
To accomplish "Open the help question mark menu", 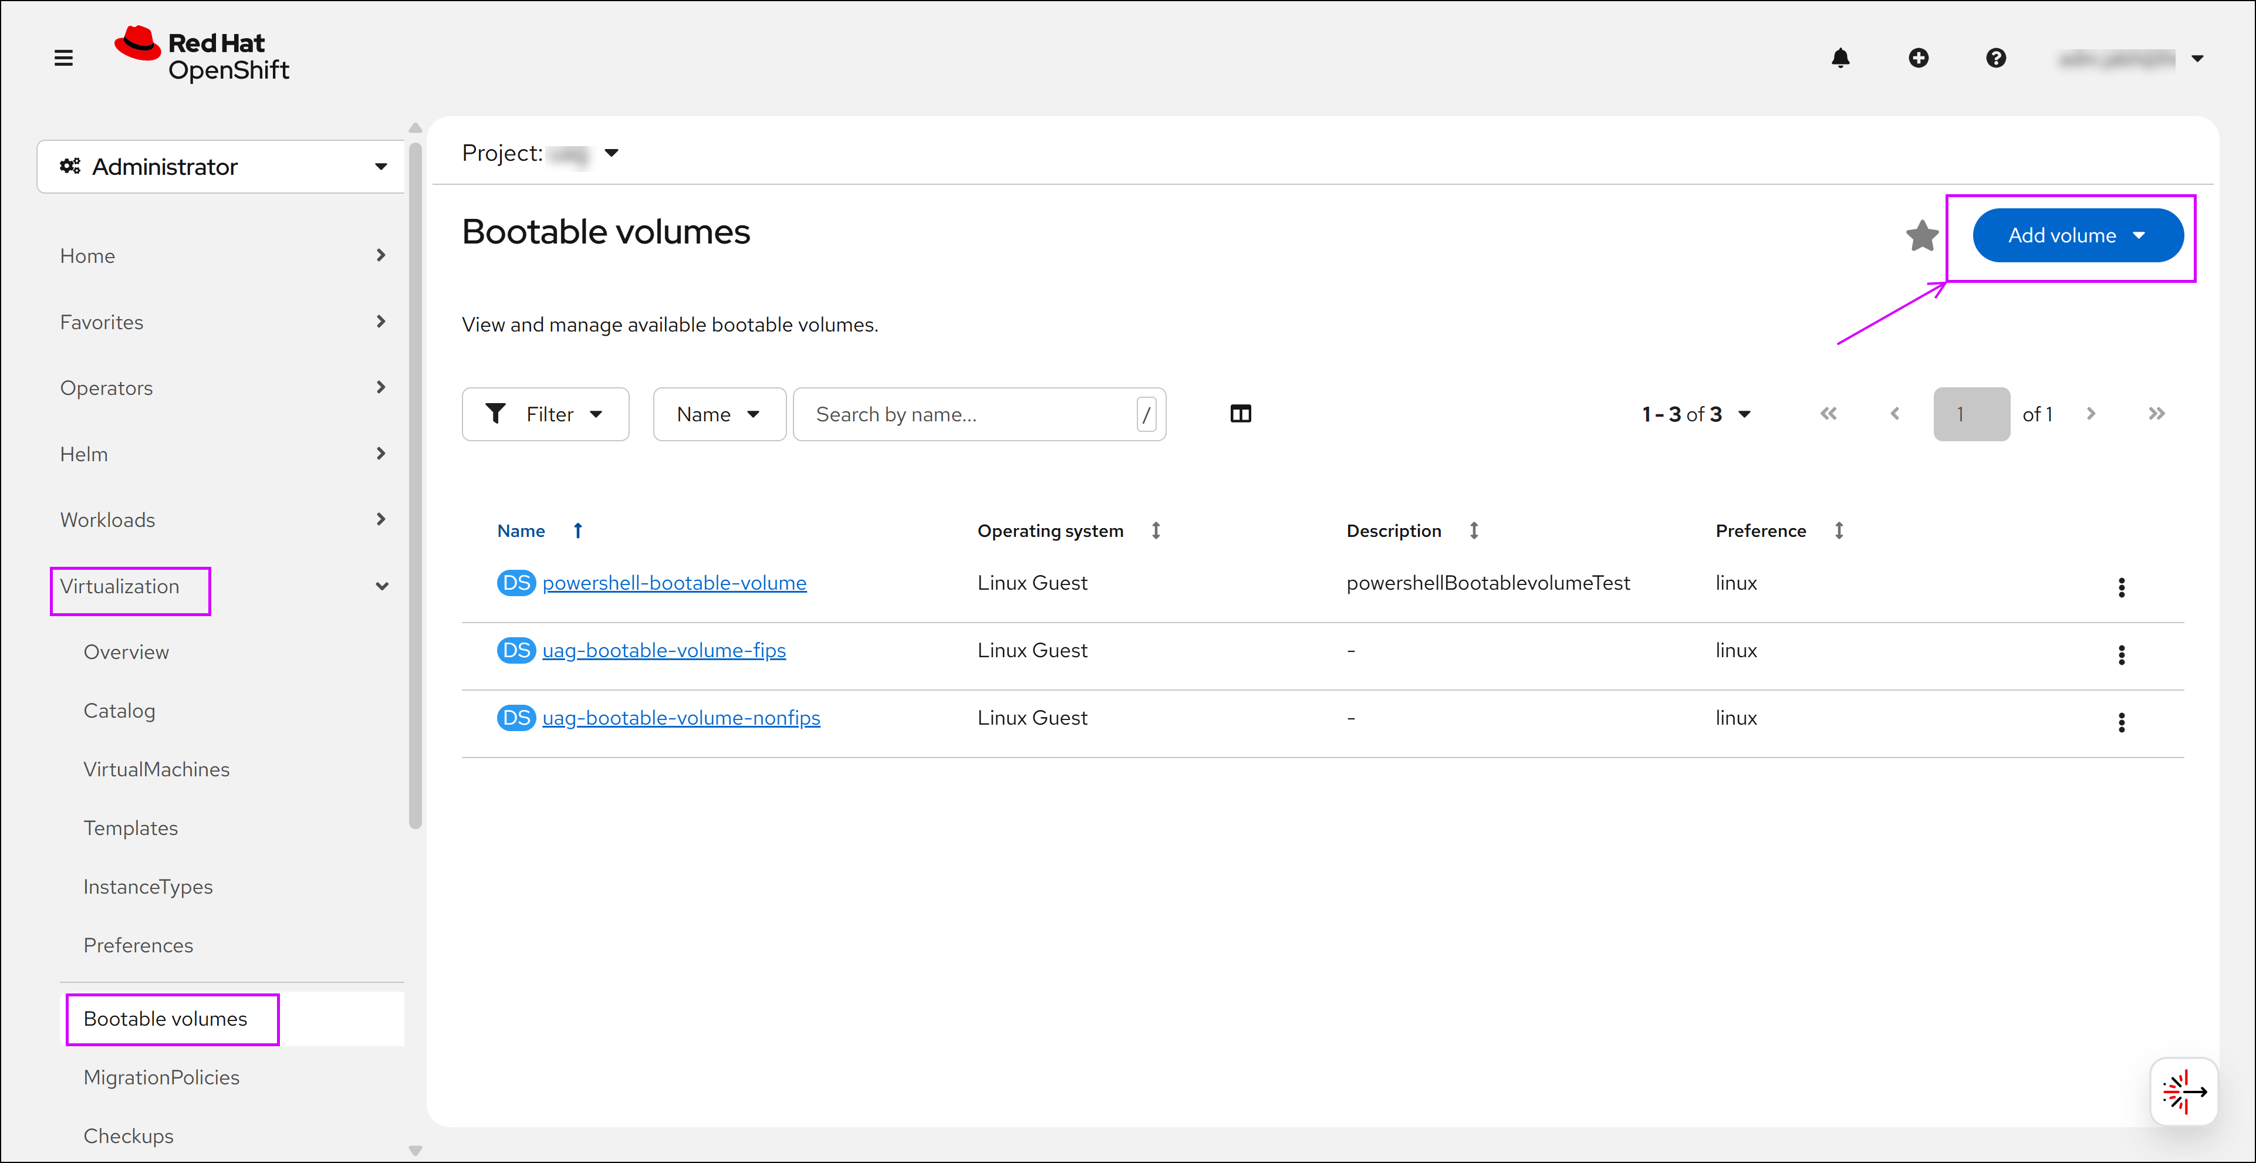I will pos(1996,58).
